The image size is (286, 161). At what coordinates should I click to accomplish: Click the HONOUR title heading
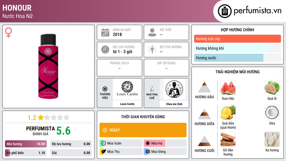click(17, 8)
